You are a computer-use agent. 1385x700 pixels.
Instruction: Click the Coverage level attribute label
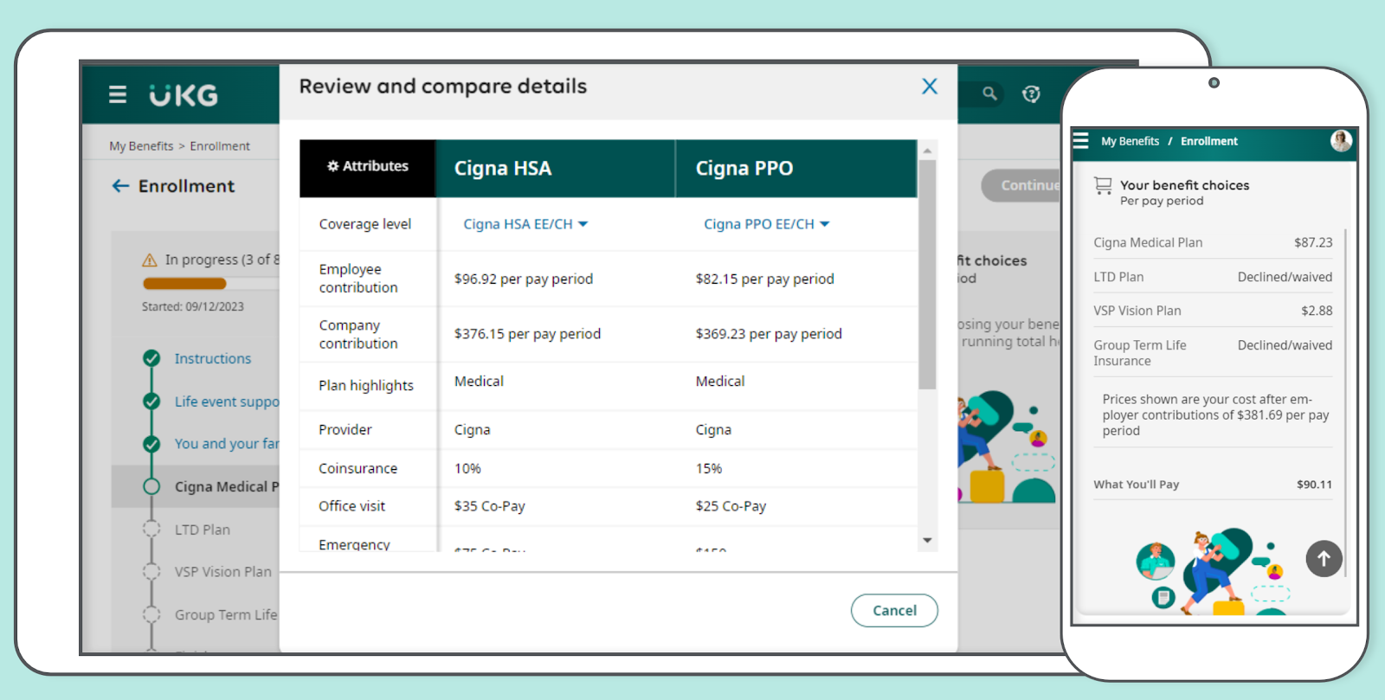[365, 224]
